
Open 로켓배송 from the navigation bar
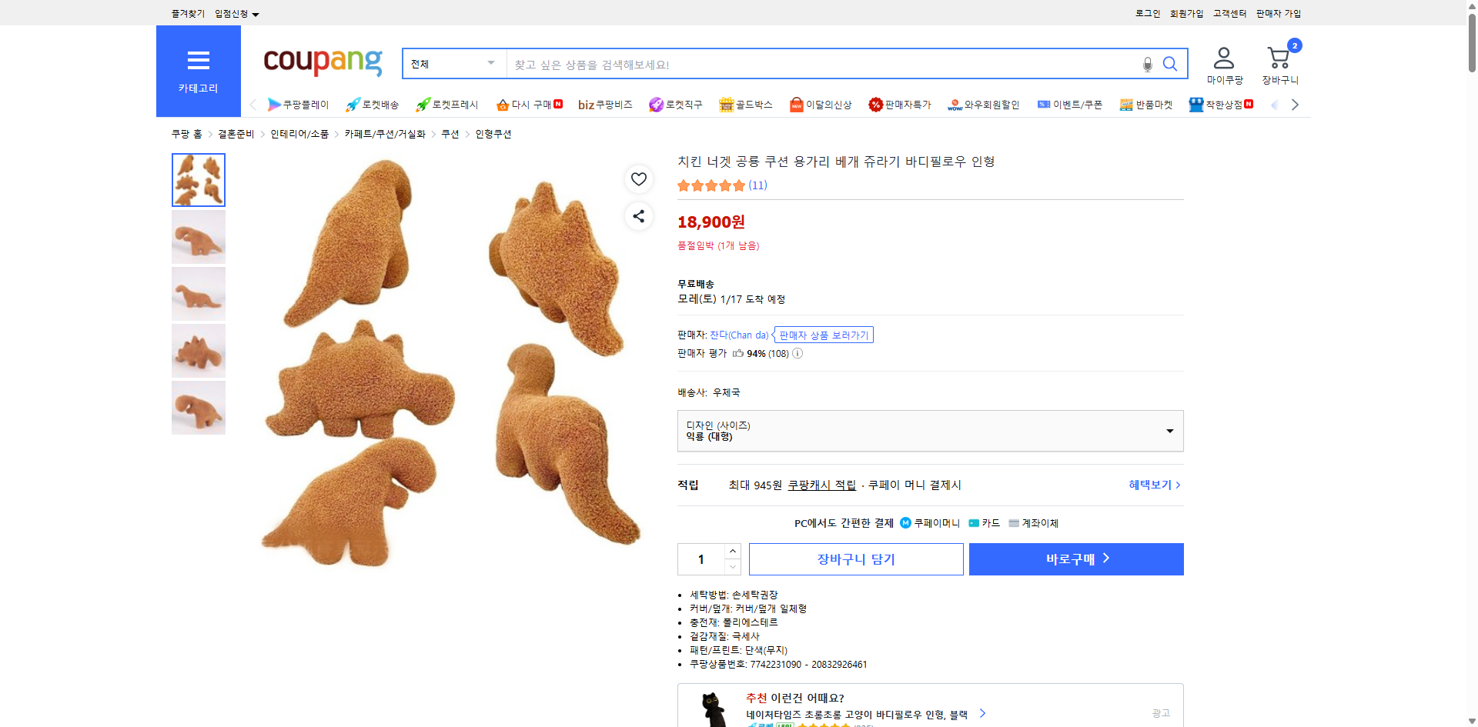tap(373, 105)
